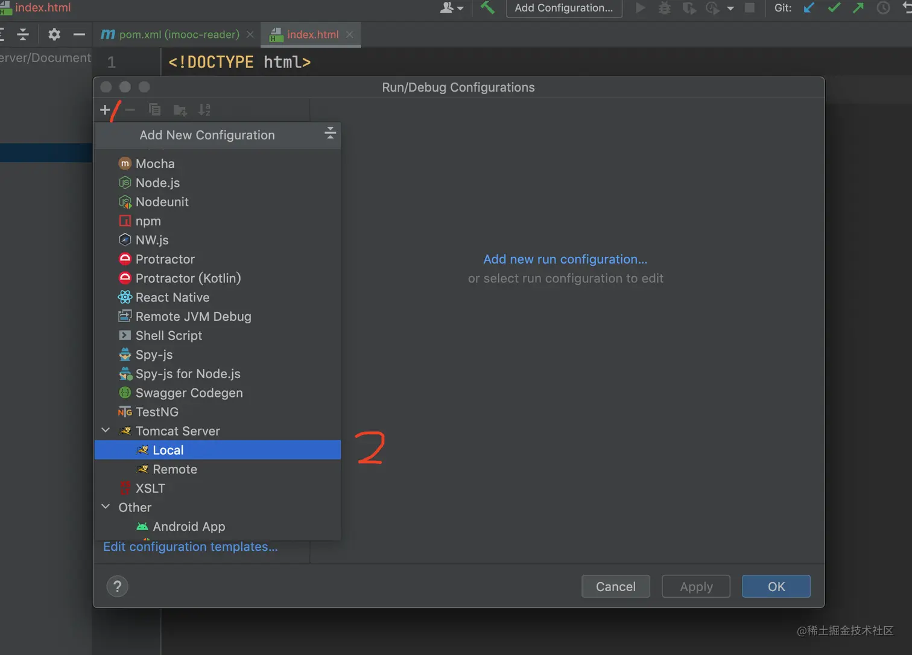Click the OK button
This screenshot has height=655, width=912.
click(776, 586)
